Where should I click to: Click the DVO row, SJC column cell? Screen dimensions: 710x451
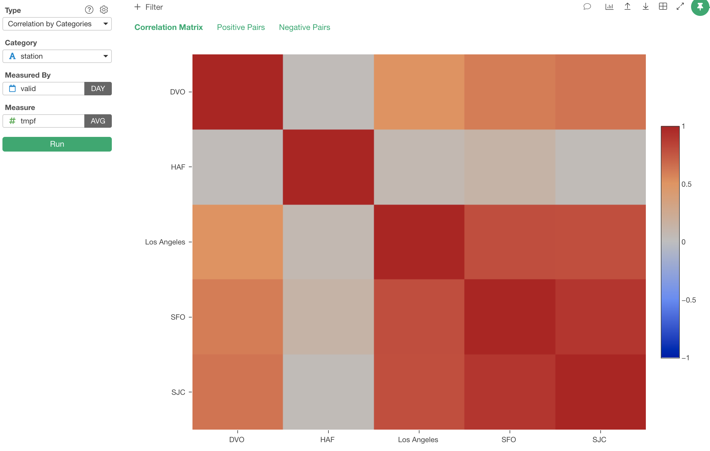(x=601, y=92)
